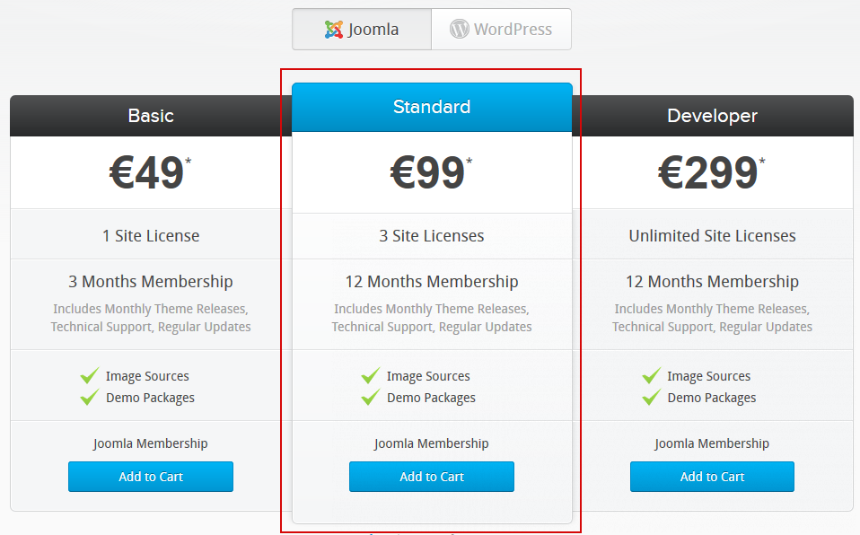The height and width of the screenshot is (535, 860).
Task: Click the Unlimited Site Licenses text
Action: [x=712, y=236]
